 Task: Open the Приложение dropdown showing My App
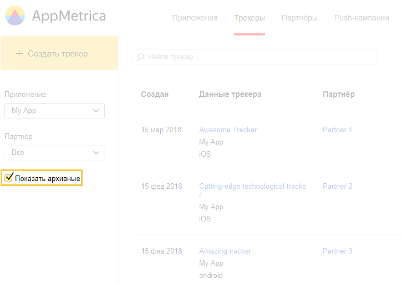tap(54, 111)
